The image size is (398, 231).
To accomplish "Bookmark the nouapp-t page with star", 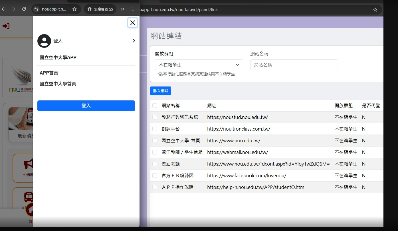I will pos(74,9).
